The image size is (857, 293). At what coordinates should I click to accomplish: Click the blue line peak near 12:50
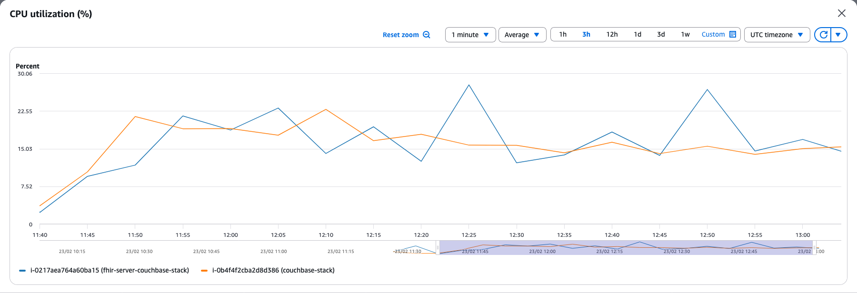coord(708,89)
